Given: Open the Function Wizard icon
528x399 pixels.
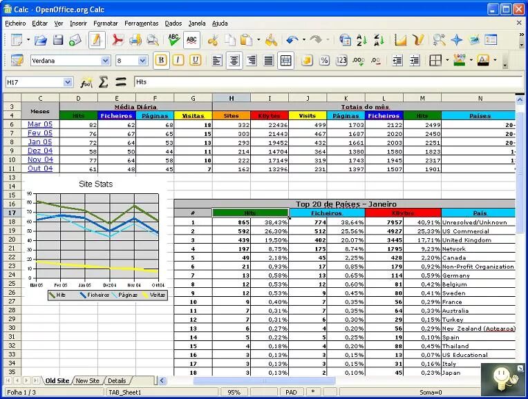Looking at the screenshot, I should 86,82.
